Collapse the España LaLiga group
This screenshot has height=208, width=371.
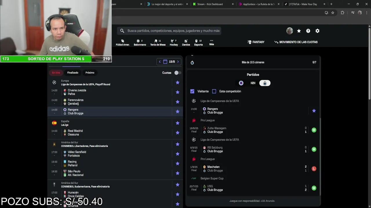click(x=110, y=123)
